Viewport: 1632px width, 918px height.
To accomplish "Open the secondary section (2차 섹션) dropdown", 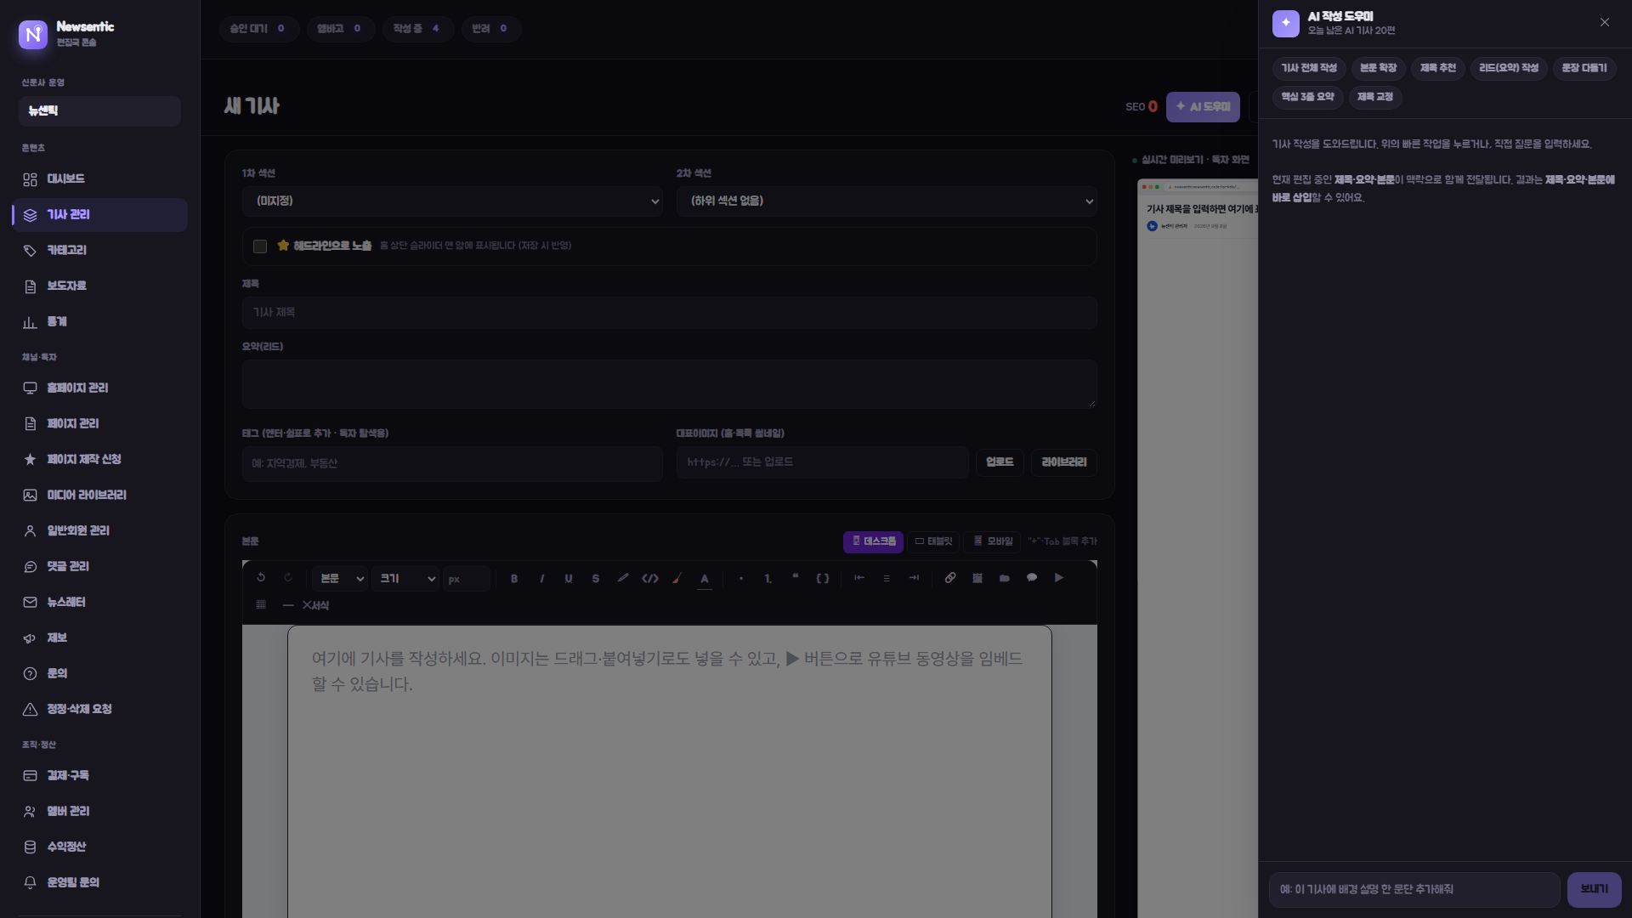I will tap(887, 201).
